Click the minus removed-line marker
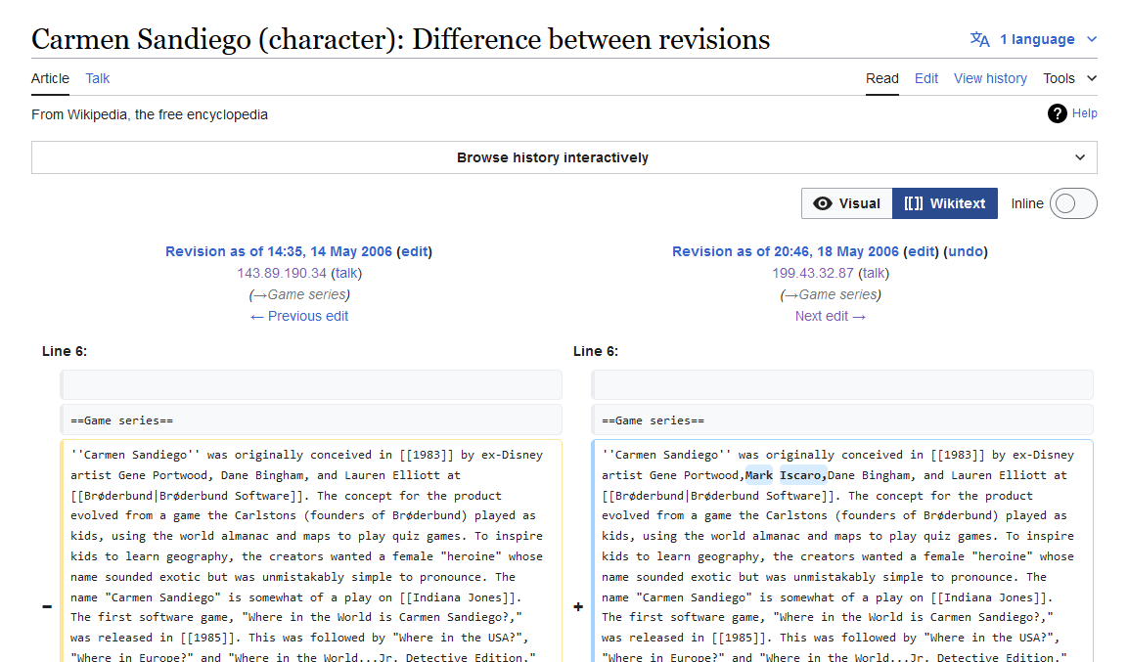The image size is (1128, 662). (47, 607)
